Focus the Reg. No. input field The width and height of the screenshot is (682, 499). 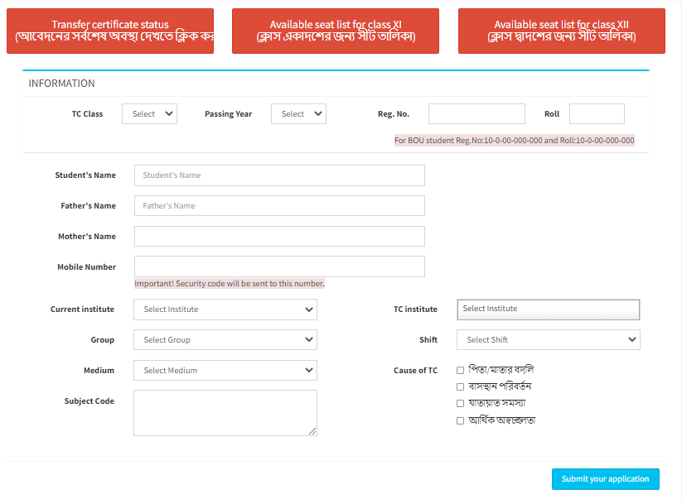pos(476,114)
